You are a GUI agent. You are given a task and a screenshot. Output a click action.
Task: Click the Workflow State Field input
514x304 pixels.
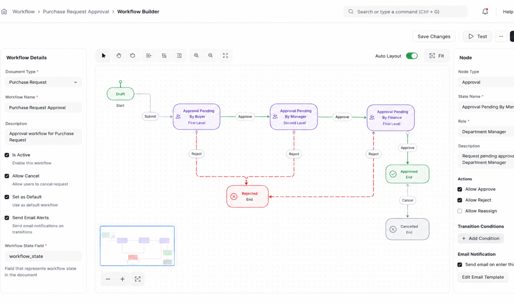coord(43,257)
